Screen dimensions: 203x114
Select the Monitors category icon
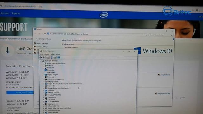(46, 91)
